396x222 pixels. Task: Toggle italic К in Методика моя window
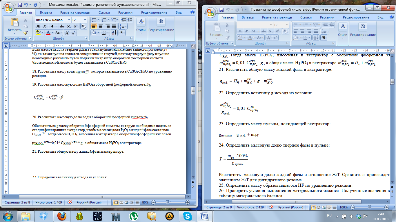pyautogui.click(x=45, y=26)
